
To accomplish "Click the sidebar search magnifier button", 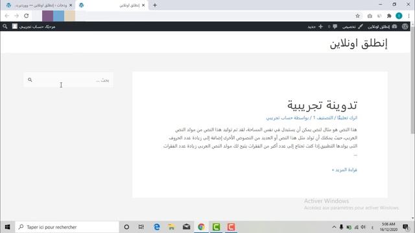I will pyautogui.click(x=30, y=80).
